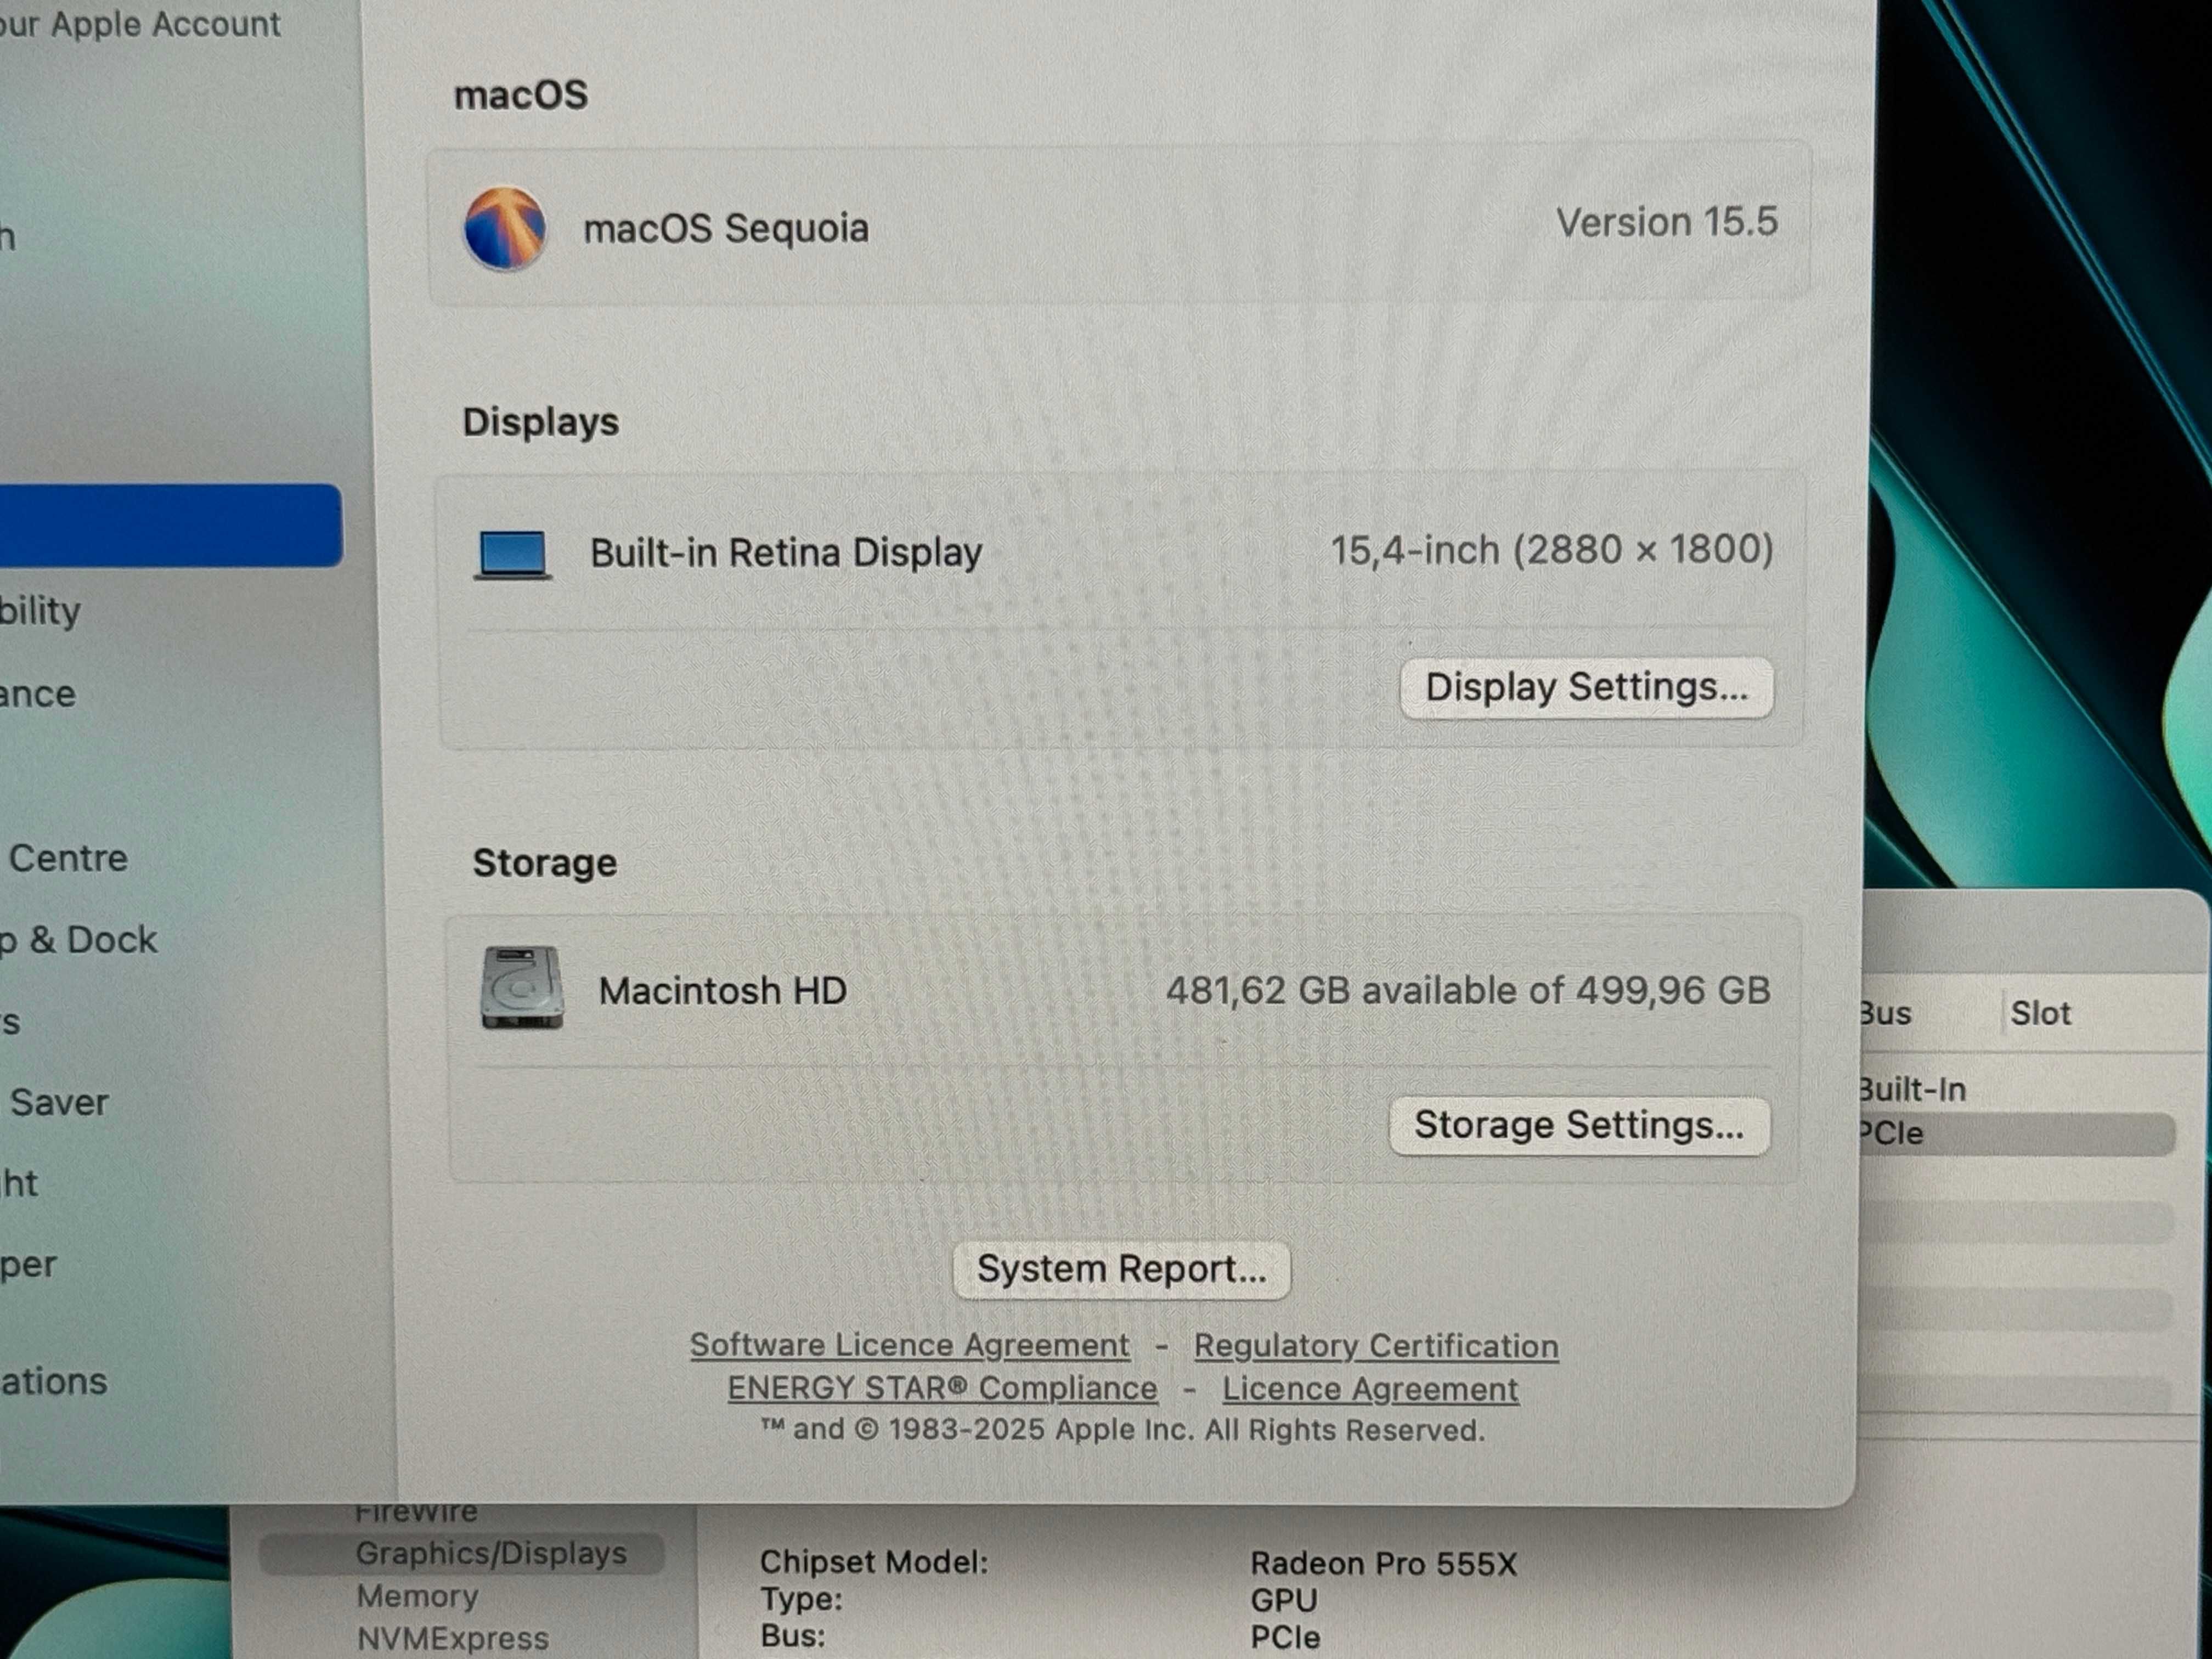The height and width of the screenshot is (1659, 2212).
Task: Select Memory in System Report sidebar
Action: click(x=417, y=1596)
